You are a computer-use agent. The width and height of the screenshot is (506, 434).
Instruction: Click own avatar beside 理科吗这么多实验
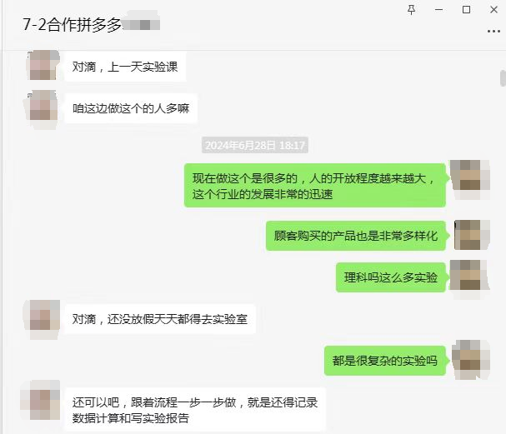point(469,277)
